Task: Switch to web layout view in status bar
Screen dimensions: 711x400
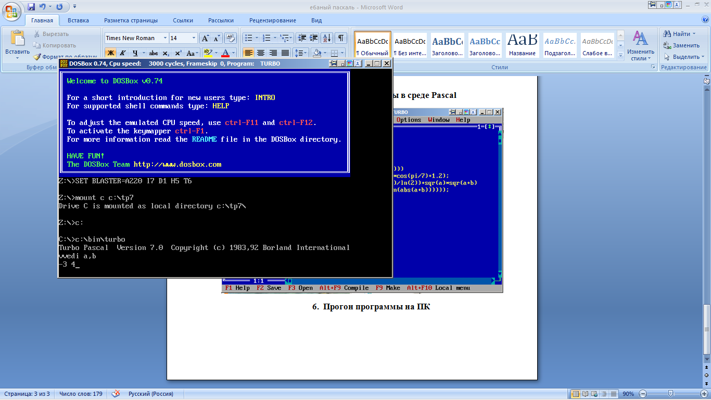Action: (x=594, y=394)
